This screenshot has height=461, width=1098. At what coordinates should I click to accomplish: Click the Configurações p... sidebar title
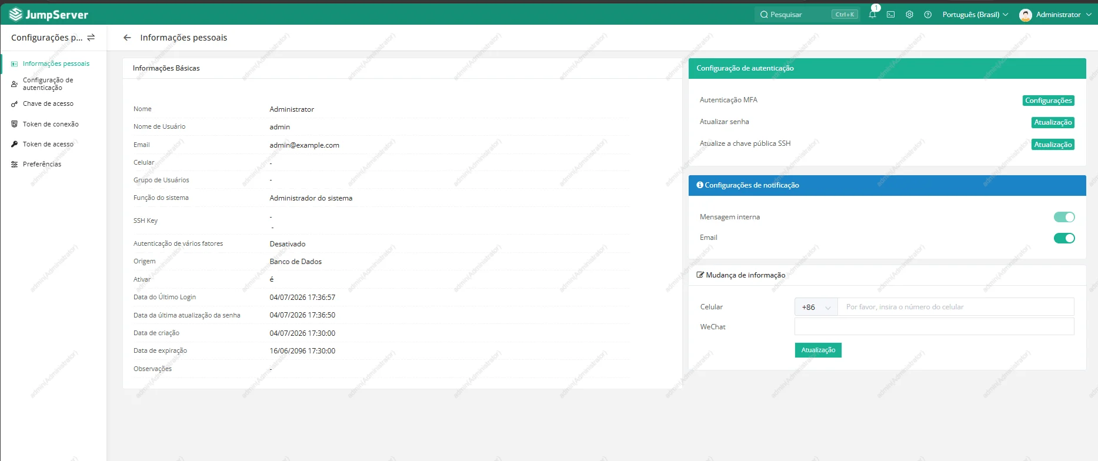pos(47,38)
